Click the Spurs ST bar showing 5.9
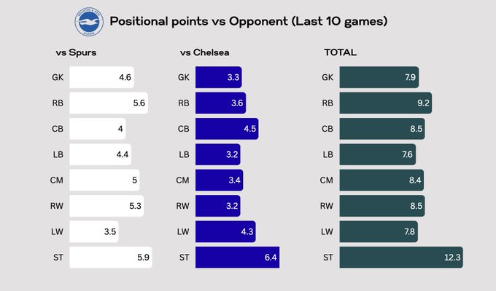Image resolution: width=496 pixels, height=291 pixels. coord(111,257)
